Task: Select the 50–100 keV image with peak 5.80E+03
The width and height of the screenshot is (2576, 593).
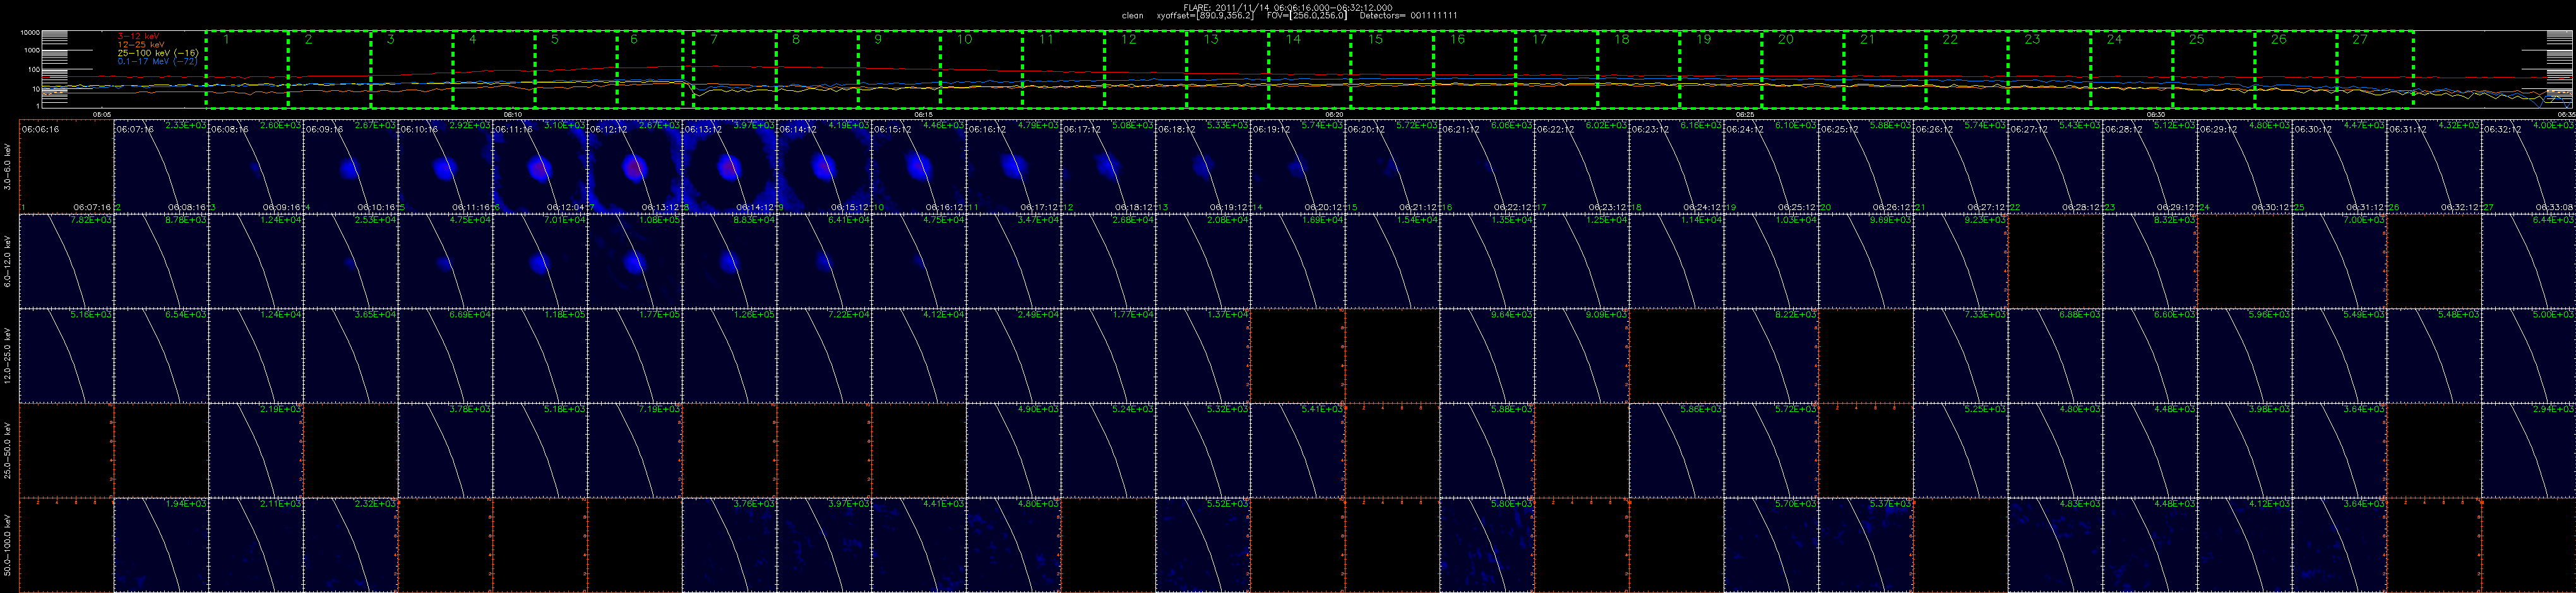Action: click(x=1487, y=545)
